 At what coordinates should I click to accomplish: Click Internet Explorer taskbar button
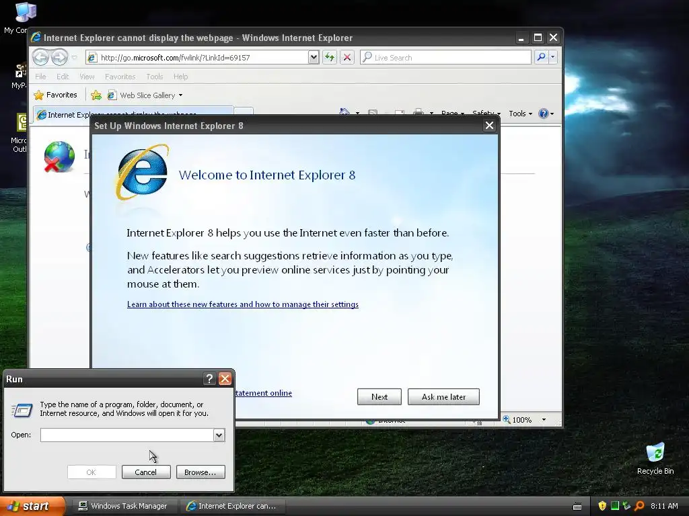click(232, 506)
